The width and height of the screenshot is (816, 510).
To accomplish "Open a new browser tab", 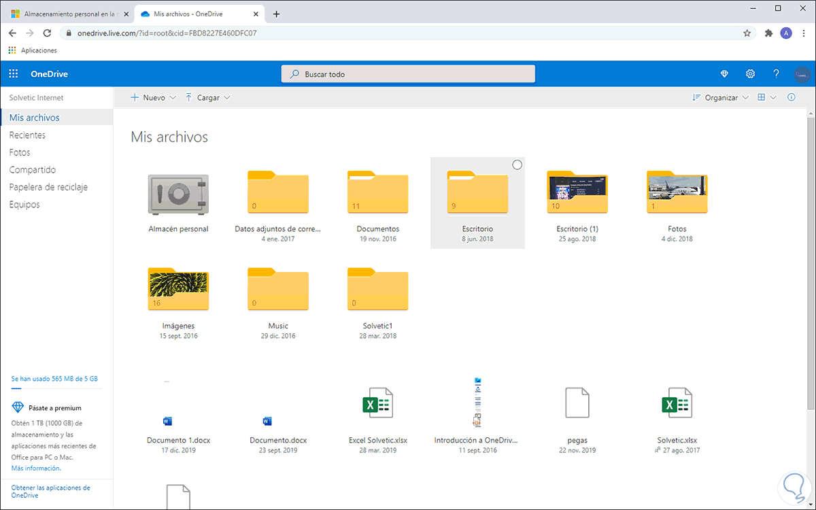I will 276,14.
